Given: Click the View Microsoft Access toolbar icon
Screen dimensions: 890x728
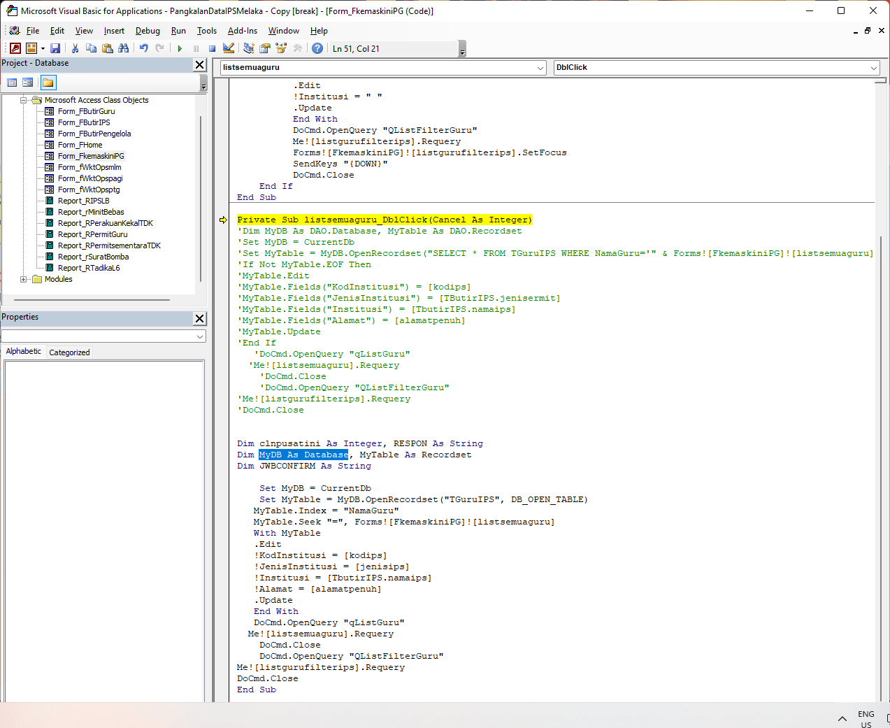Looking at the screenshot, I should [x=15, y=48].
